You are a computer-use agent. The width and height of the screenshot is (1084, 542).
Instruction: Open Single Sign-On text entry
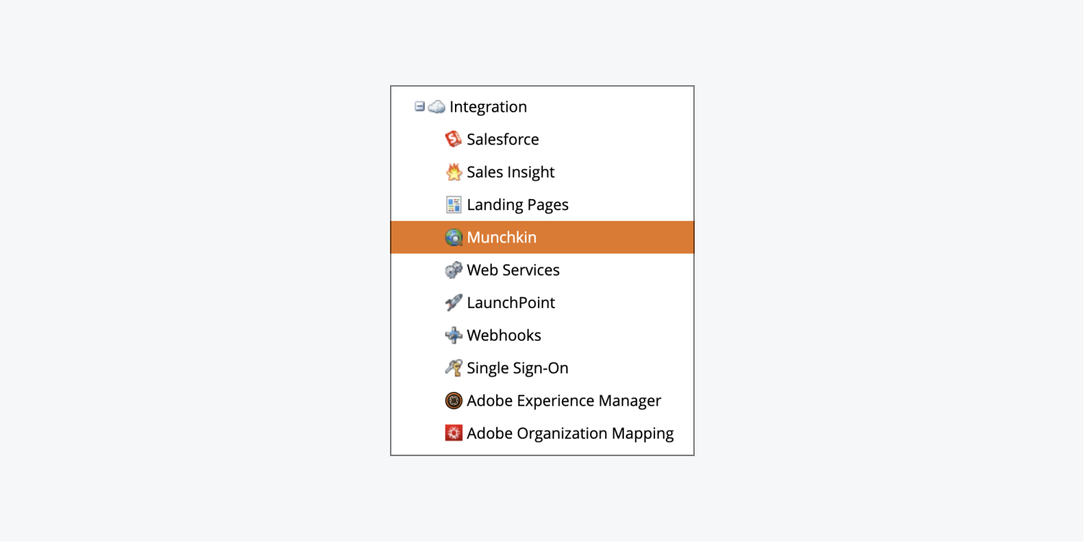coord(517,368)
